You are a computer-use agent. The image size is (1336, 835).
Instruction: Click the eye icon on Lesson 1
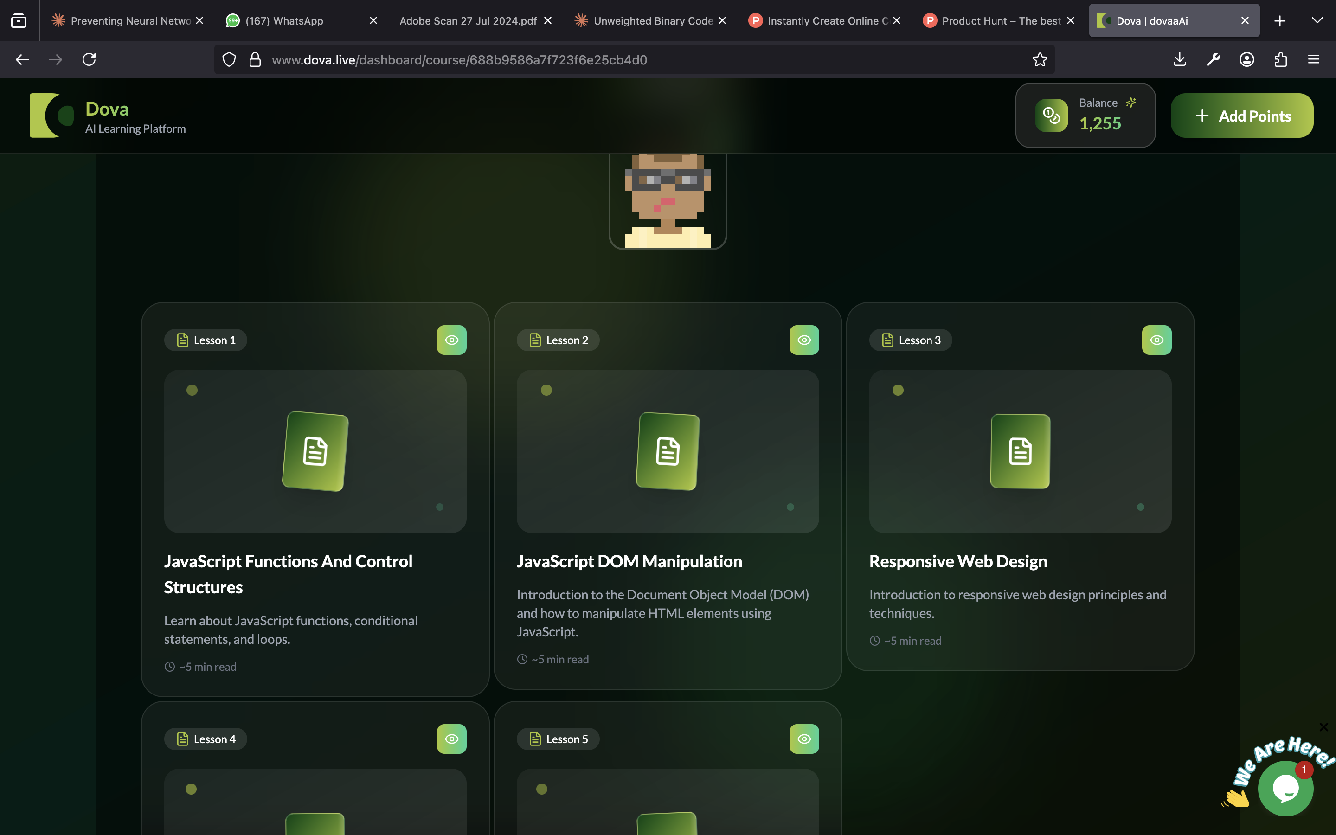click(x=451, y=340)
